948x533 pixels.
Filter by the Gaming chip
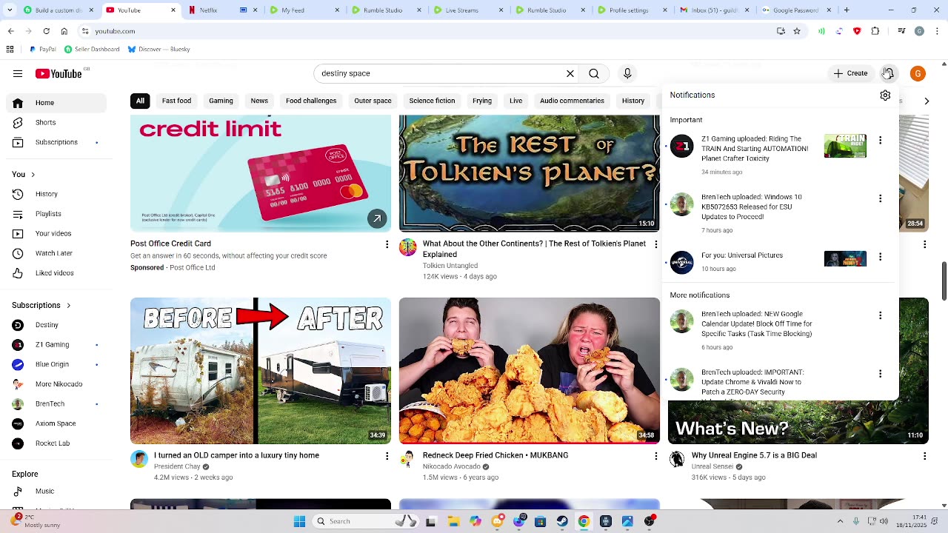pyautogui.click(x=221, y=101)
